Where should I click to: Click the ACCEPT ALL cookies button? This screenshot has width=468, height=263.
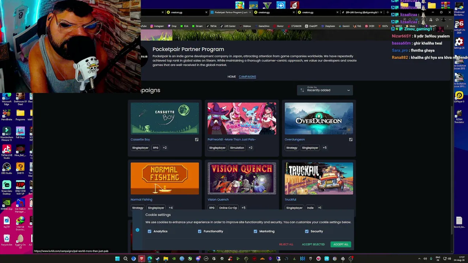341,244
